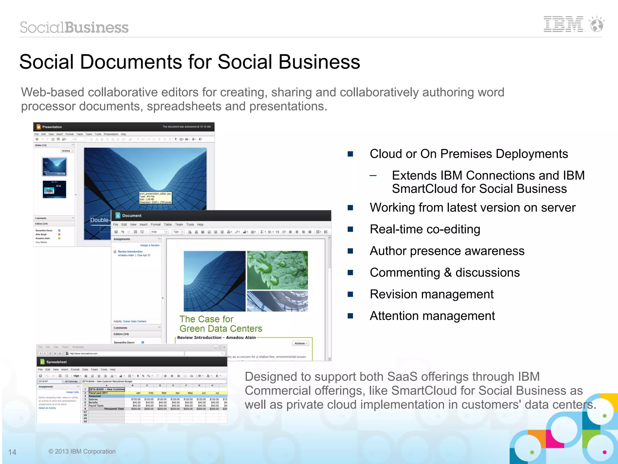Click the Review Introduction assignment link
Viewport: 618px width, 464px height.
pos(130,251)
